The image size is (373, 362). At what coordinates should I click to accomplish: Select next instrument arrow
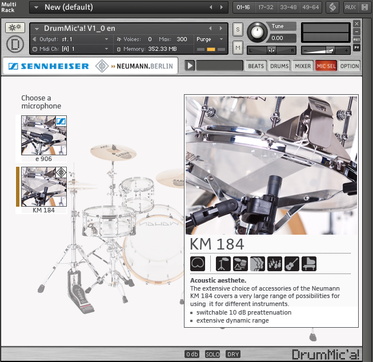tap(221, 29)
